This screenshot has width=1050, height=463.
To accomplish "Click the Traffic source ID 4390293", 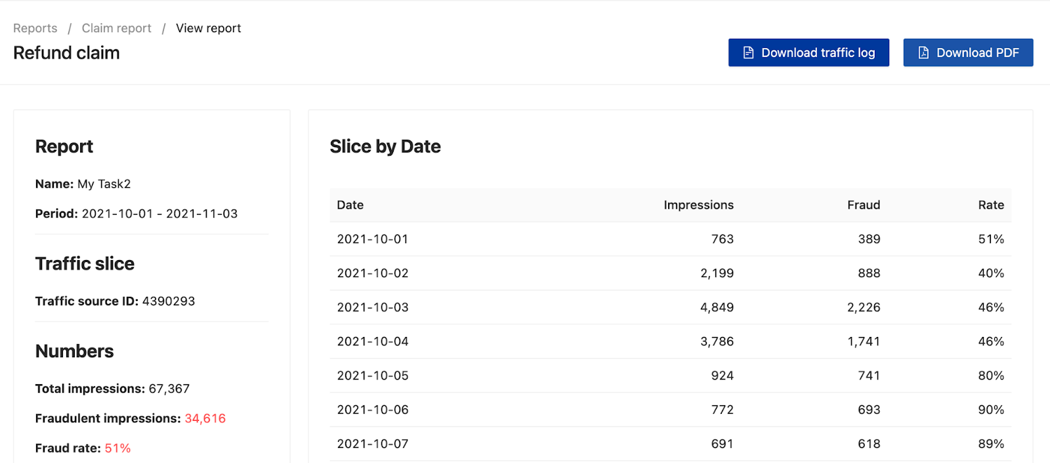I will (168, 301).
